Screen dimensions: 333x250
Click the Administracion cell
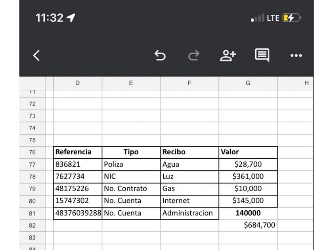[189, 213]
